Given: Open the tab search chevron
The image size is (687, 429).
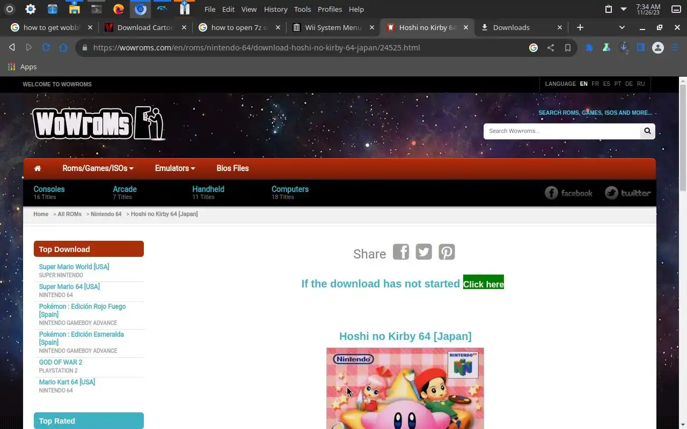Looking at the screenshot, I should click(622, 27).
